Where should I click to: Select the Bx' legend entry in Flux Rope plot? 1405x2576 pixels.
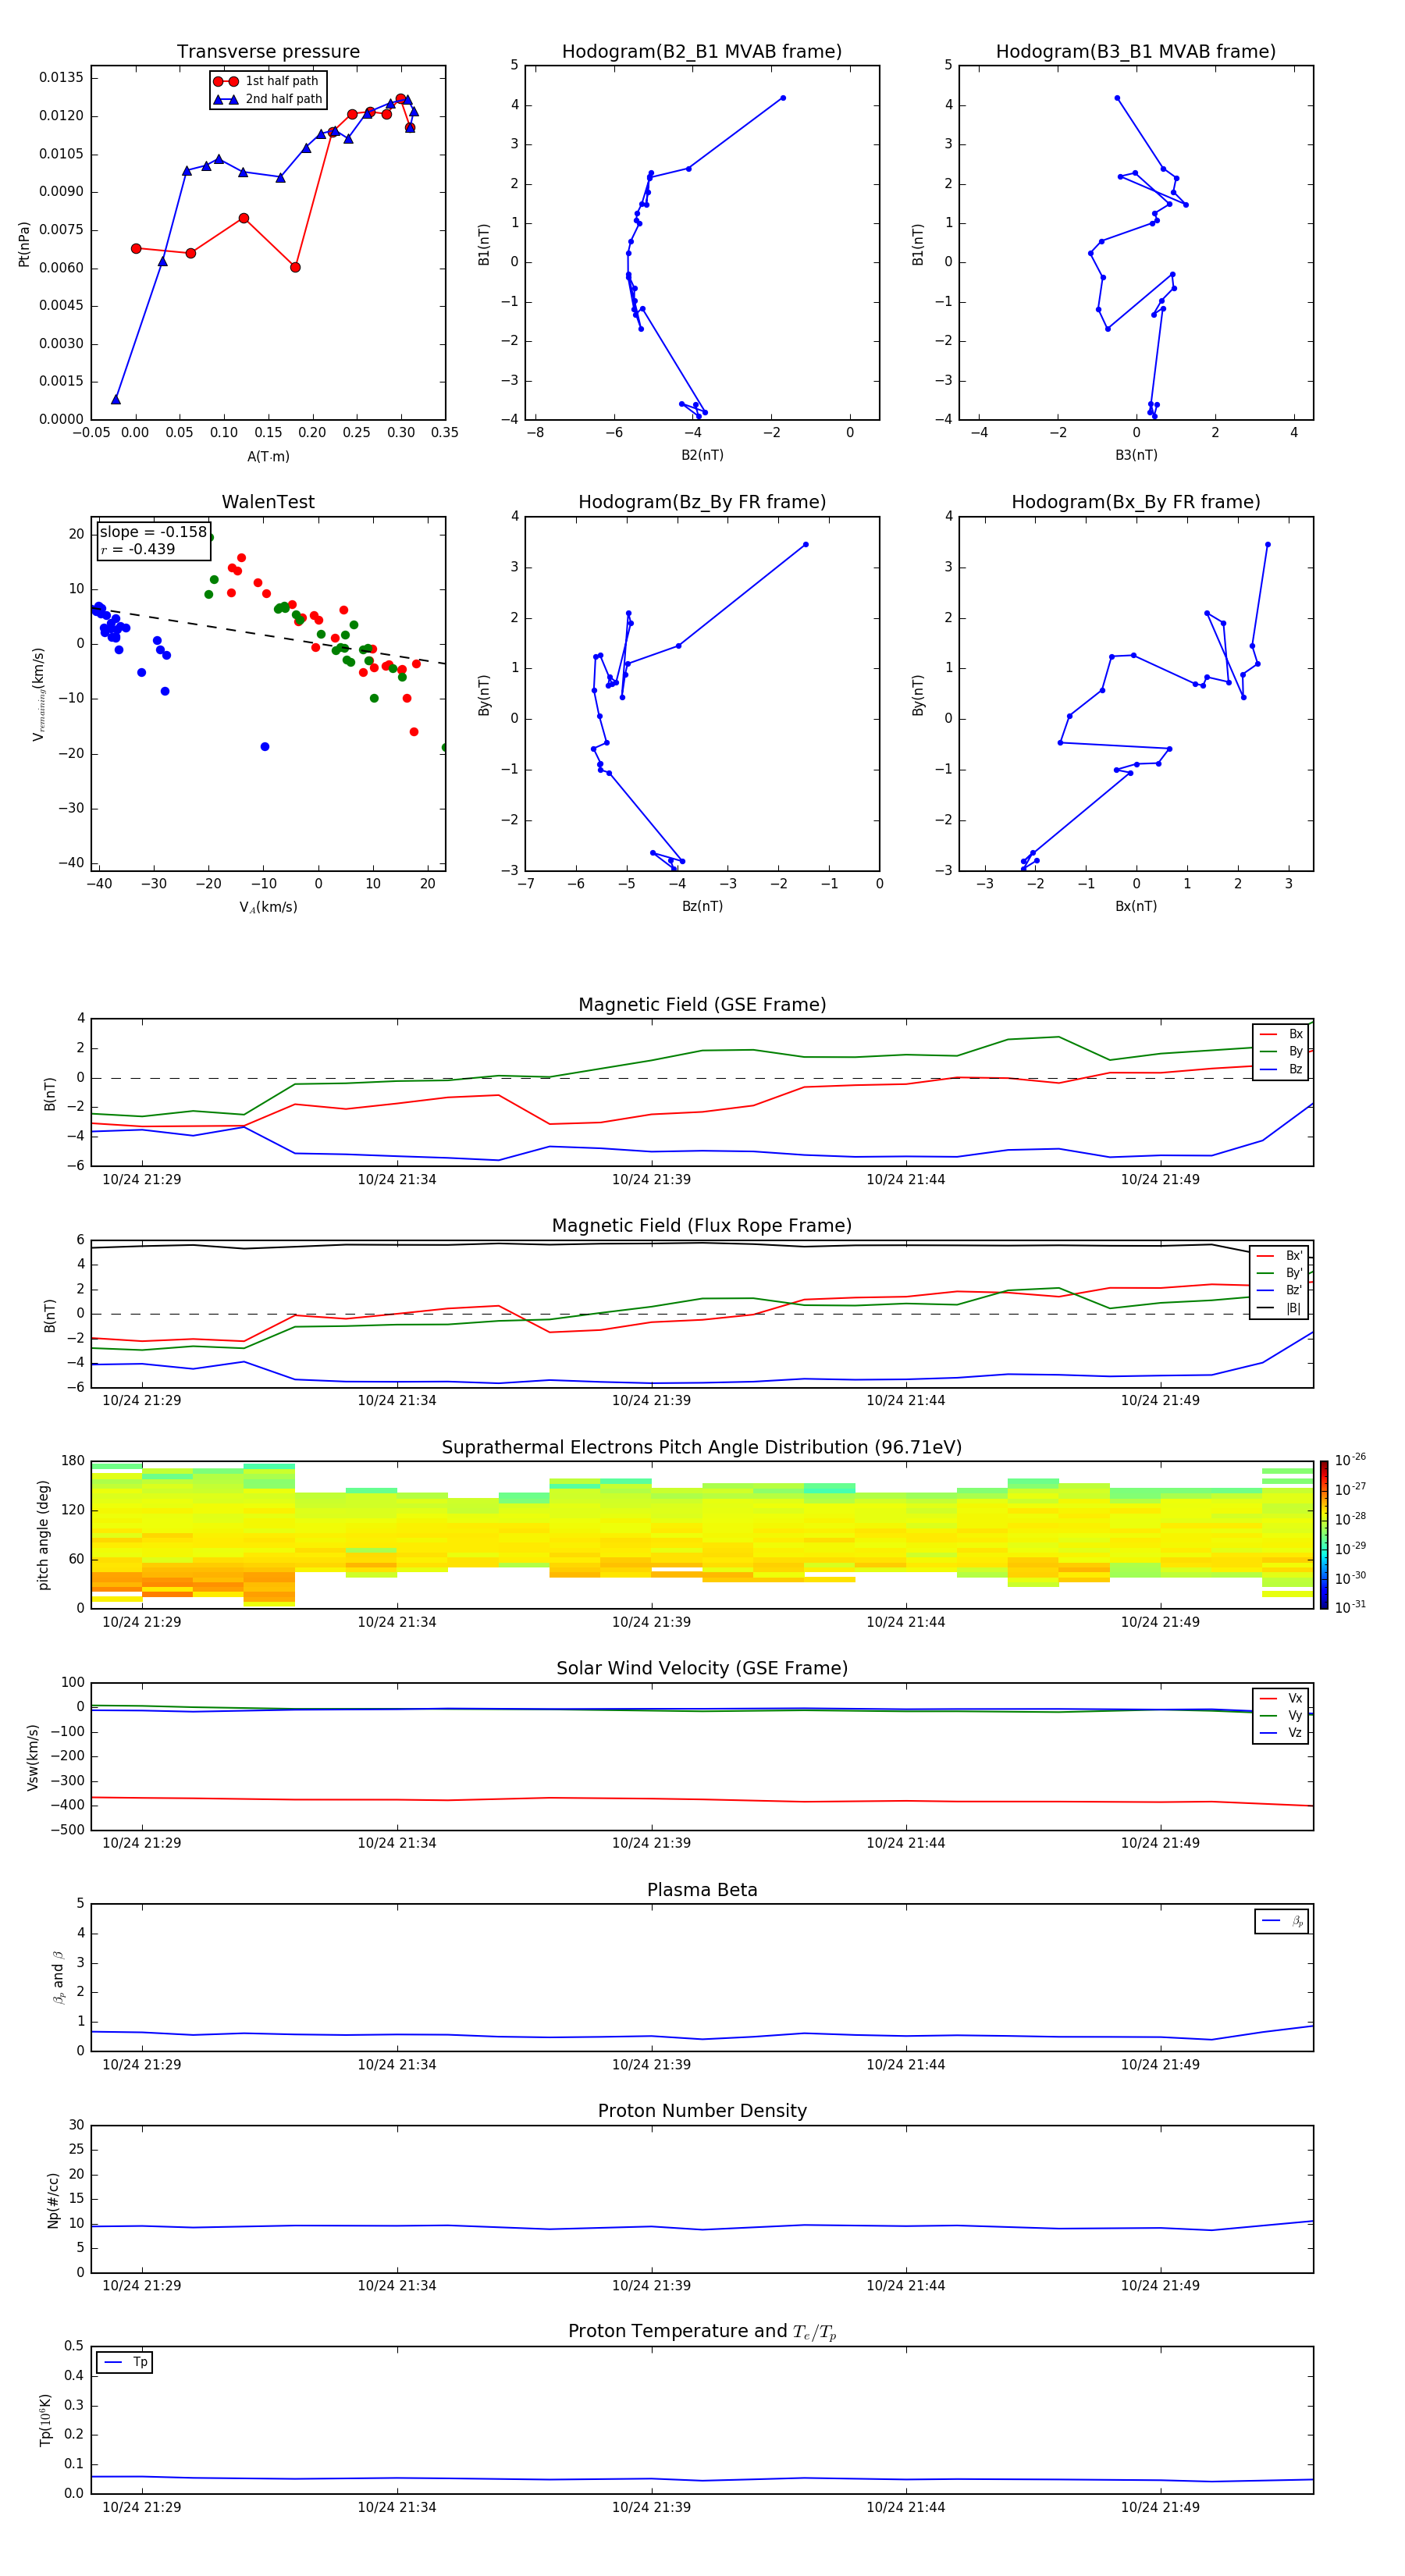pos(1280,1256)
